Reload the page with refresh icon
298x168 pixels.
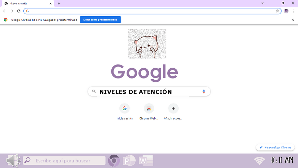[x=19, y=11]
